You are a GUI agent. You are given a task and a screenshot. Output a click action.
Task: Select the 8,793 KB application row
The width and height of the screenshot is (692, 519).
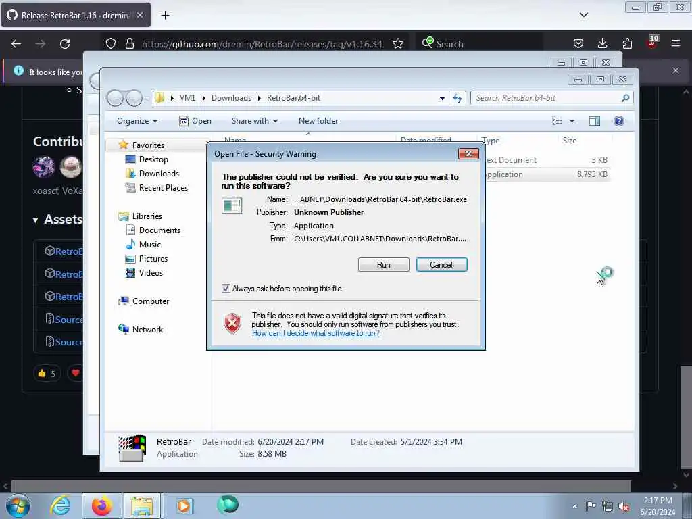pos(547,174)
